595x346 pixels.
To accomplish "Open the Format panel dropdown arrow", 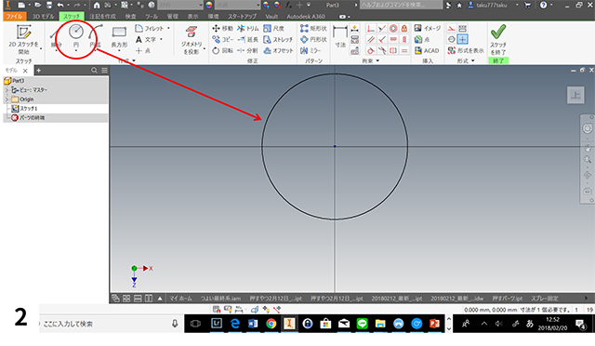I will [473, 60].
